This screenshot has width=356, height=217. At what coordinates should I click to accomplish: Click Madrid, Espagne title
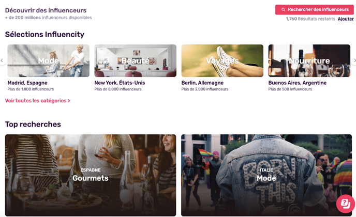pyautogui.click(x=27, y=83)
